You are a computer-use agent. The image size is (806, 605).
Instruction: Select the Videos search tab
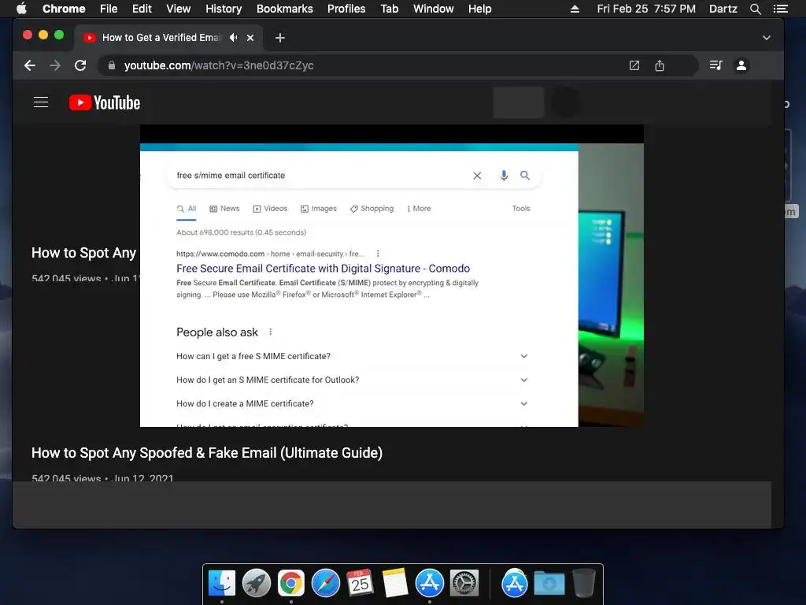(270, 208)
